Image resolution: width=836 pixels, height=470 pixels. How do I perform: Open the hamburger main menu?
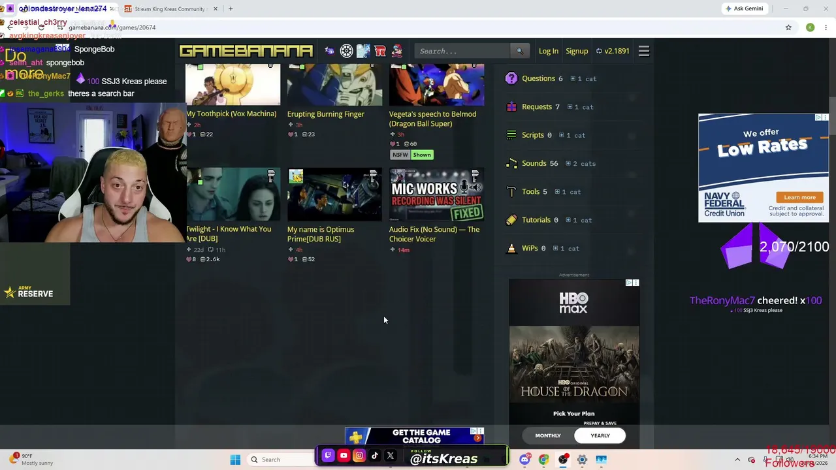644,51
